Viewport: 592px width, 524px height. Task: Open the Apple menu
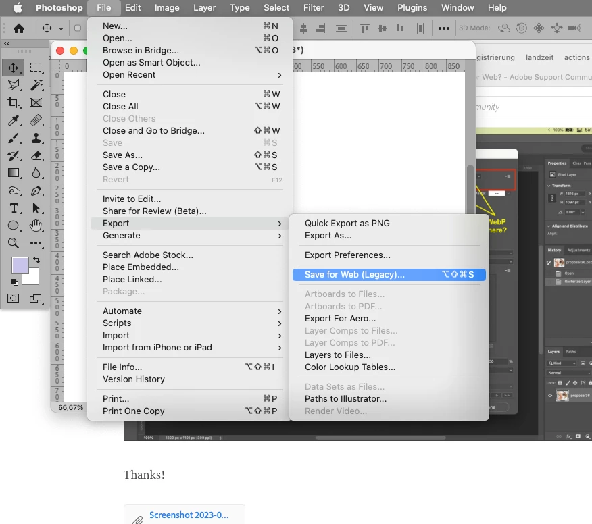click(18, 8)
